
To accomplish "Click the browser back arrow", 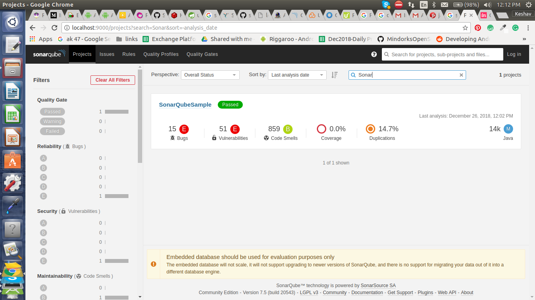I will (x=33, y=28).
